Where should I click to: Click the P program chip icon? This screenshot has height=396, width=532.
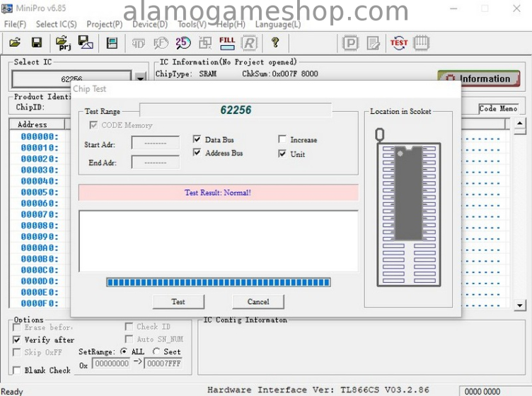[351, 42]
